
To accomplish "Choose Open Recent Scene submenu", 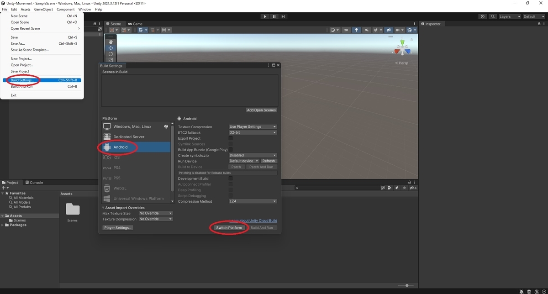I will pyautogui.click(x=43, y=28).
